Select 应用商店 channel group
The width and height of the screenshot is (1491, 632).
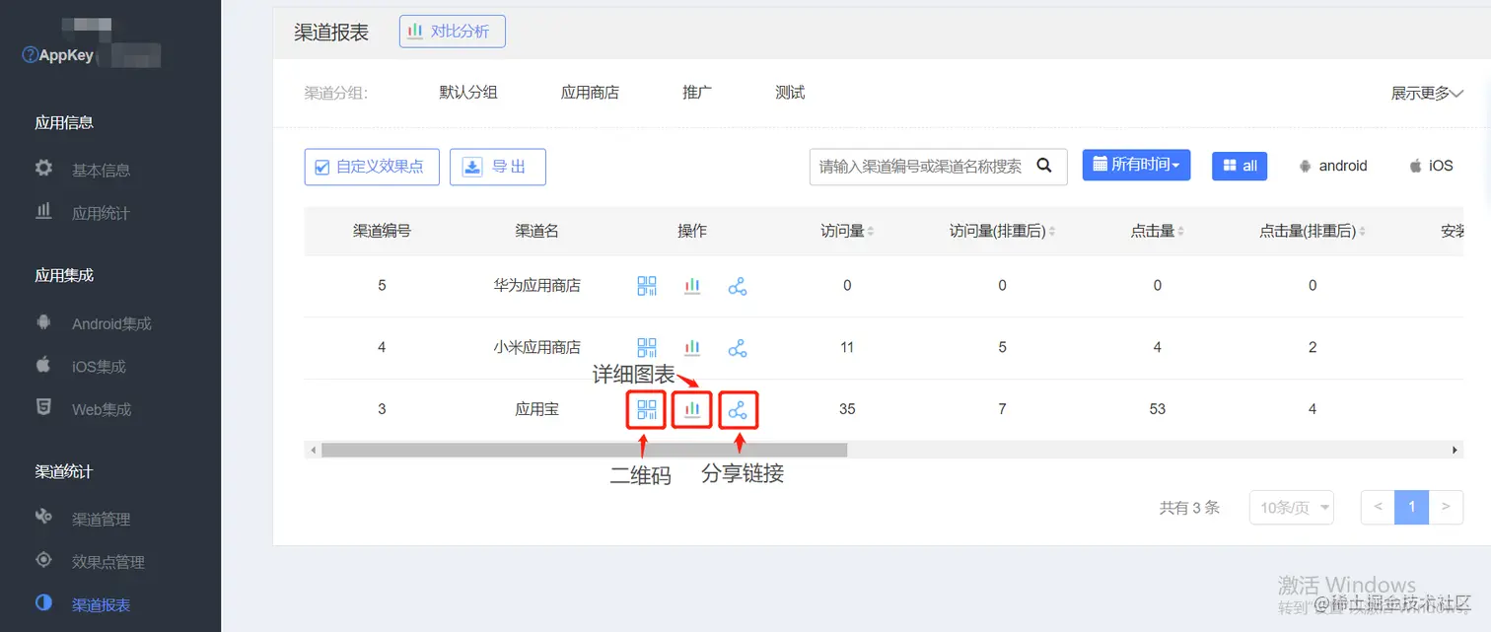click(x=590, y=93)
